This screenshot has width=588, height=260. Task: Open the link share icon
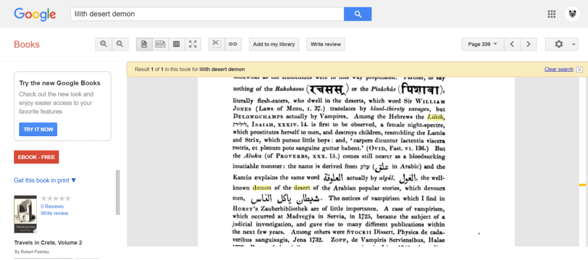(233, 44)
